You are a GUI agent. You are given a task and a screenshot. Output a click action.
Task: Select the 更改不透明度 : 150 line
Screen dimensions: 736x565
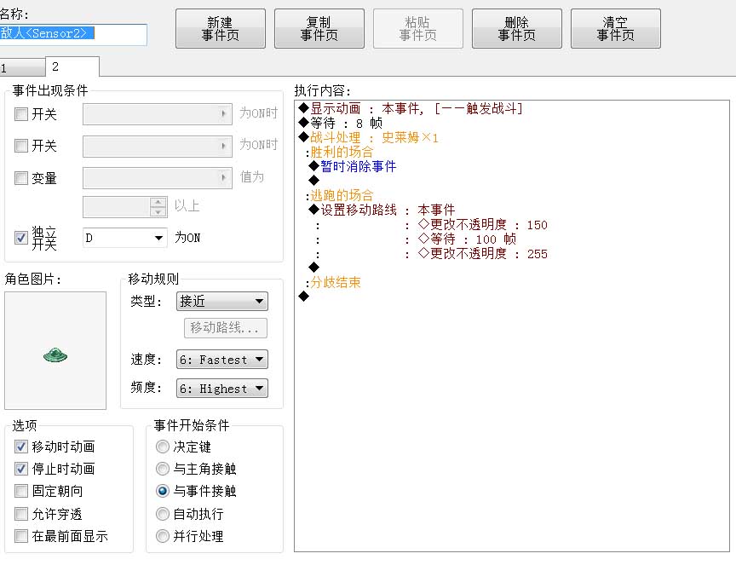click(x=482, y=224)
